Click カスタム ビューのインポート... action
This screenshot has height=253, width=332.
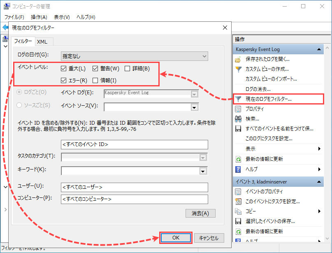[271, 79]
